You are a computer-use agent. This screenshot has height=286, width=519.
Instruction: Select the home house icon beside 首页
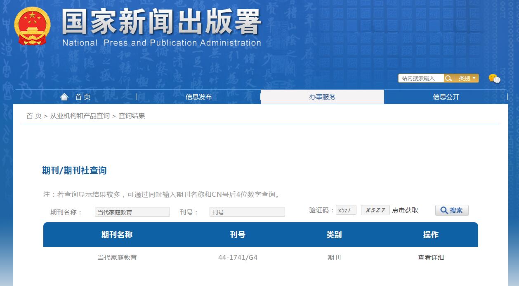click(64, 96)
